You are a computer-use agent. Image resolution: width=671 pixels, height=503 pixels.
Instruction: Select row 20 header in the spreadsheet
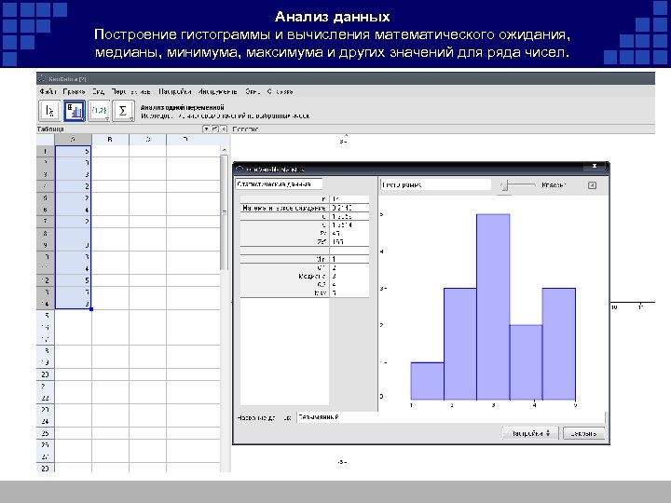46,374
